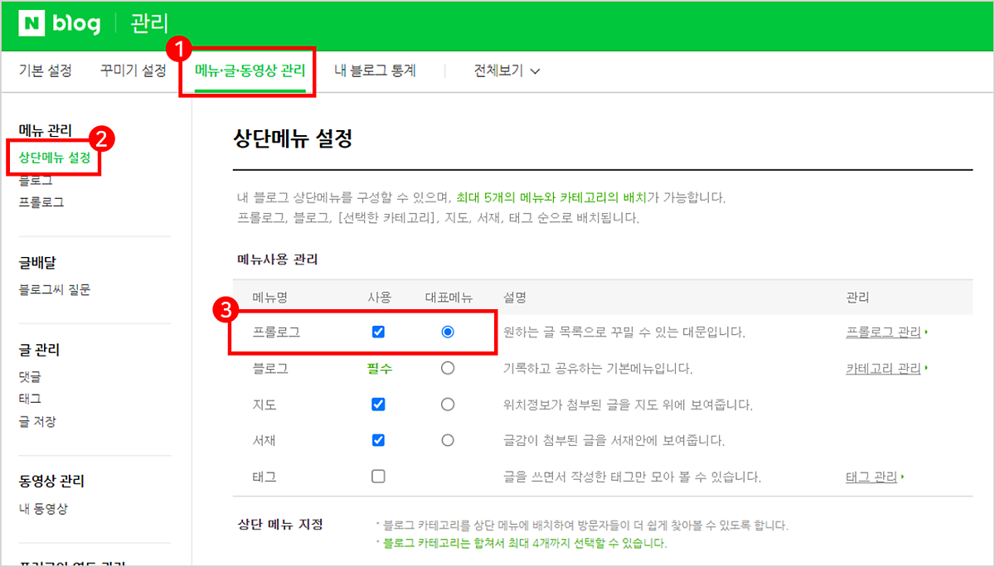Click the Naver blog logo icon

point(34,22)
